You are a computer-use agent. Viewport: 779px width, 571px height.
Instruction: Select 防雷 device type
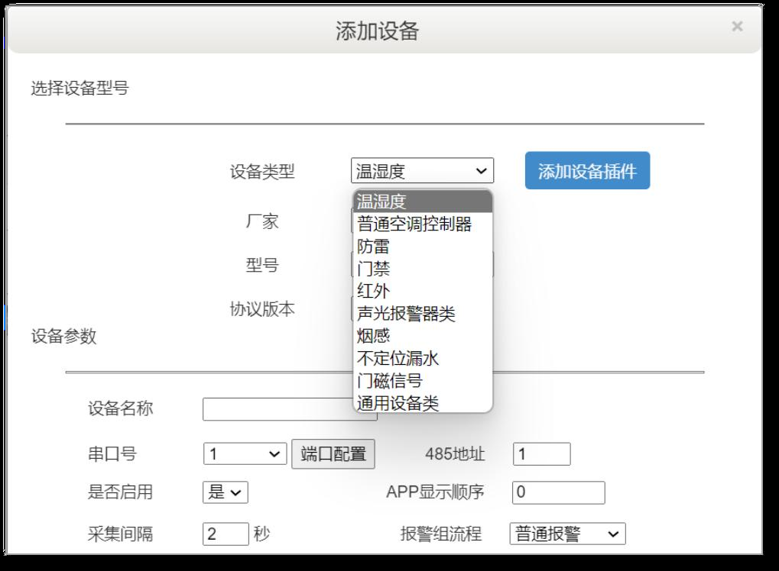(x=422, y=246)
